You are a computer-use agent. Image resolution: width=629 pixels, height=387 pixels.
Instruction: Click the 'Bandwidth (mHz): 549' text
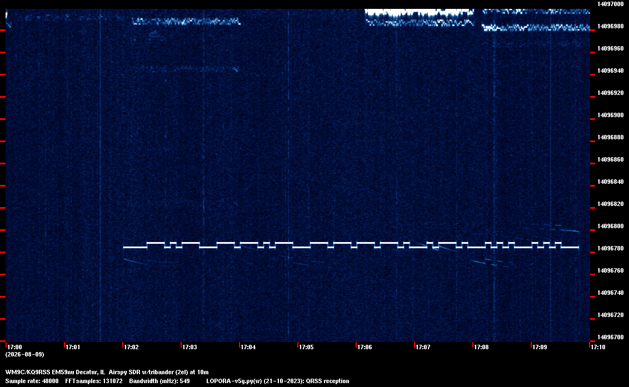click(159, 381)
